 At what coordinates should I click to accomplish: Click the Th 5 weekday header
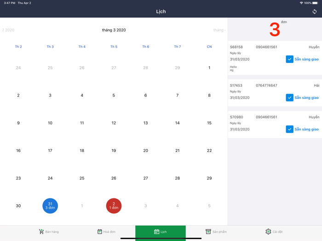click(x=114, y=47)
